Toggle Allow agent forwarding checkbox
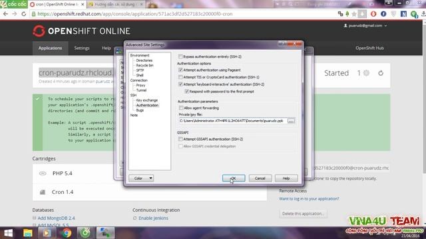The height and width of the screenshot is (239, 426). tap(181, 108)
